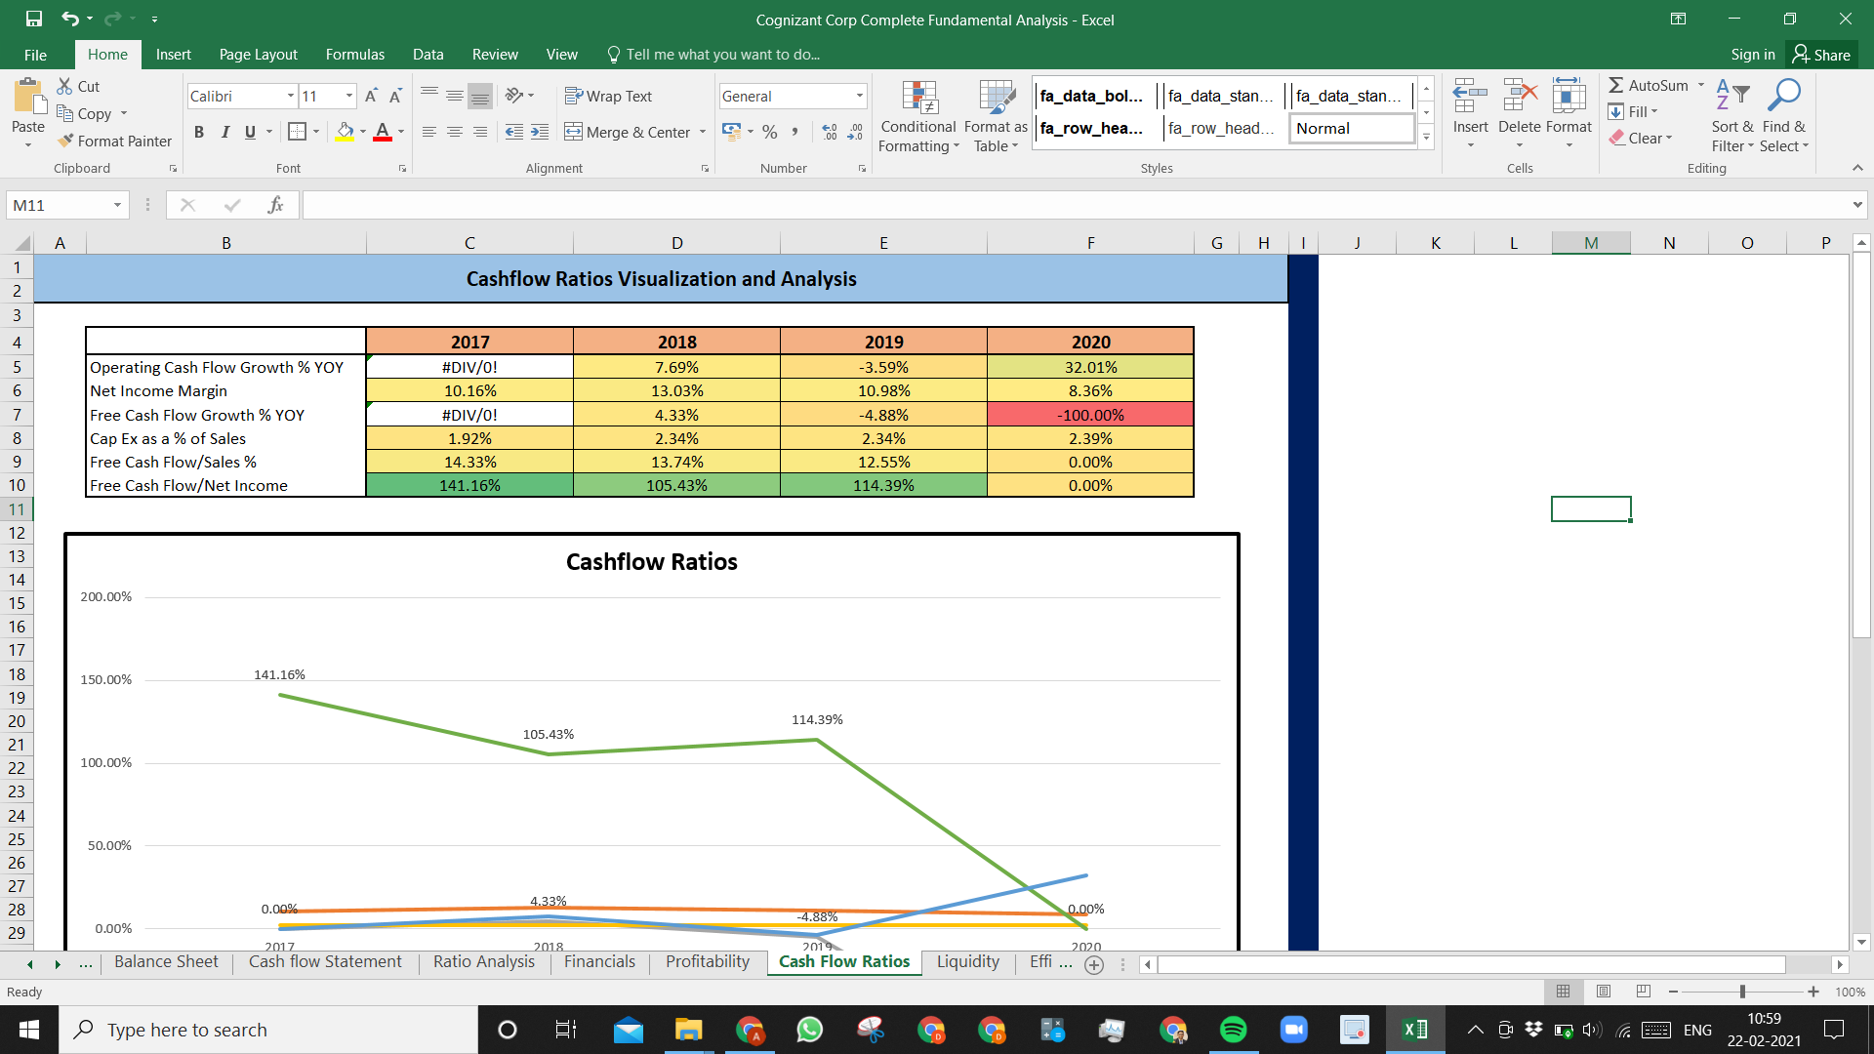
Task: Switch to the Page Layout tab
Action: (258, 55)
